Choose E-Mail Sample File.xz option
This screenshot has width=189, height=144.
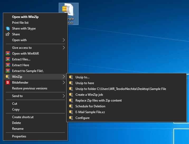[x=90, y=112]
